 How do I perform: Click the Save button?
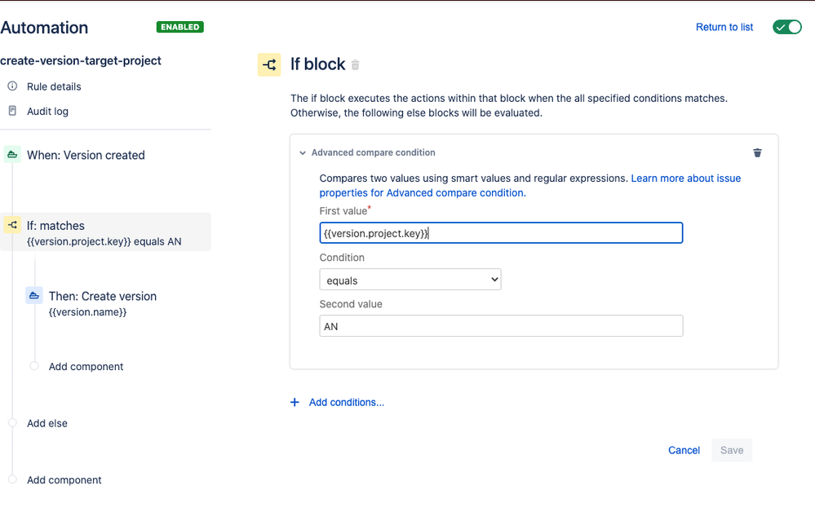tap(731, 450)
